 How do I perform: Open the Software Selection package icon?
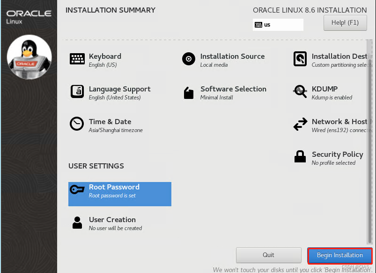[188, 91]
